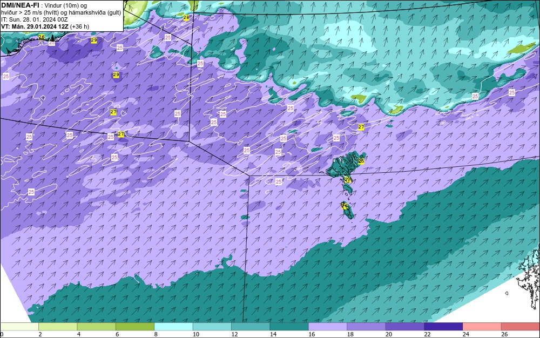Click the legend scale value 22
This screenshot has width=540, height=338.
click(x=427, y=334)
